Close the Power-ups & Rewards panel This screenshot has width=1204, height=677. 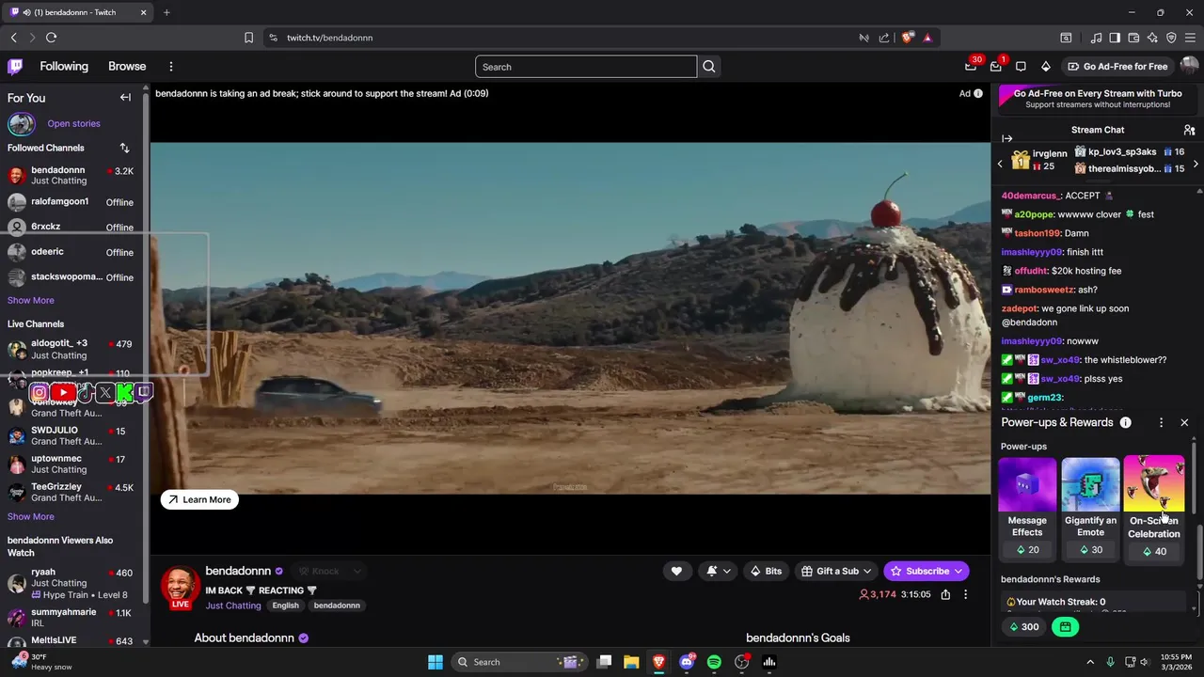(1184, 423)
